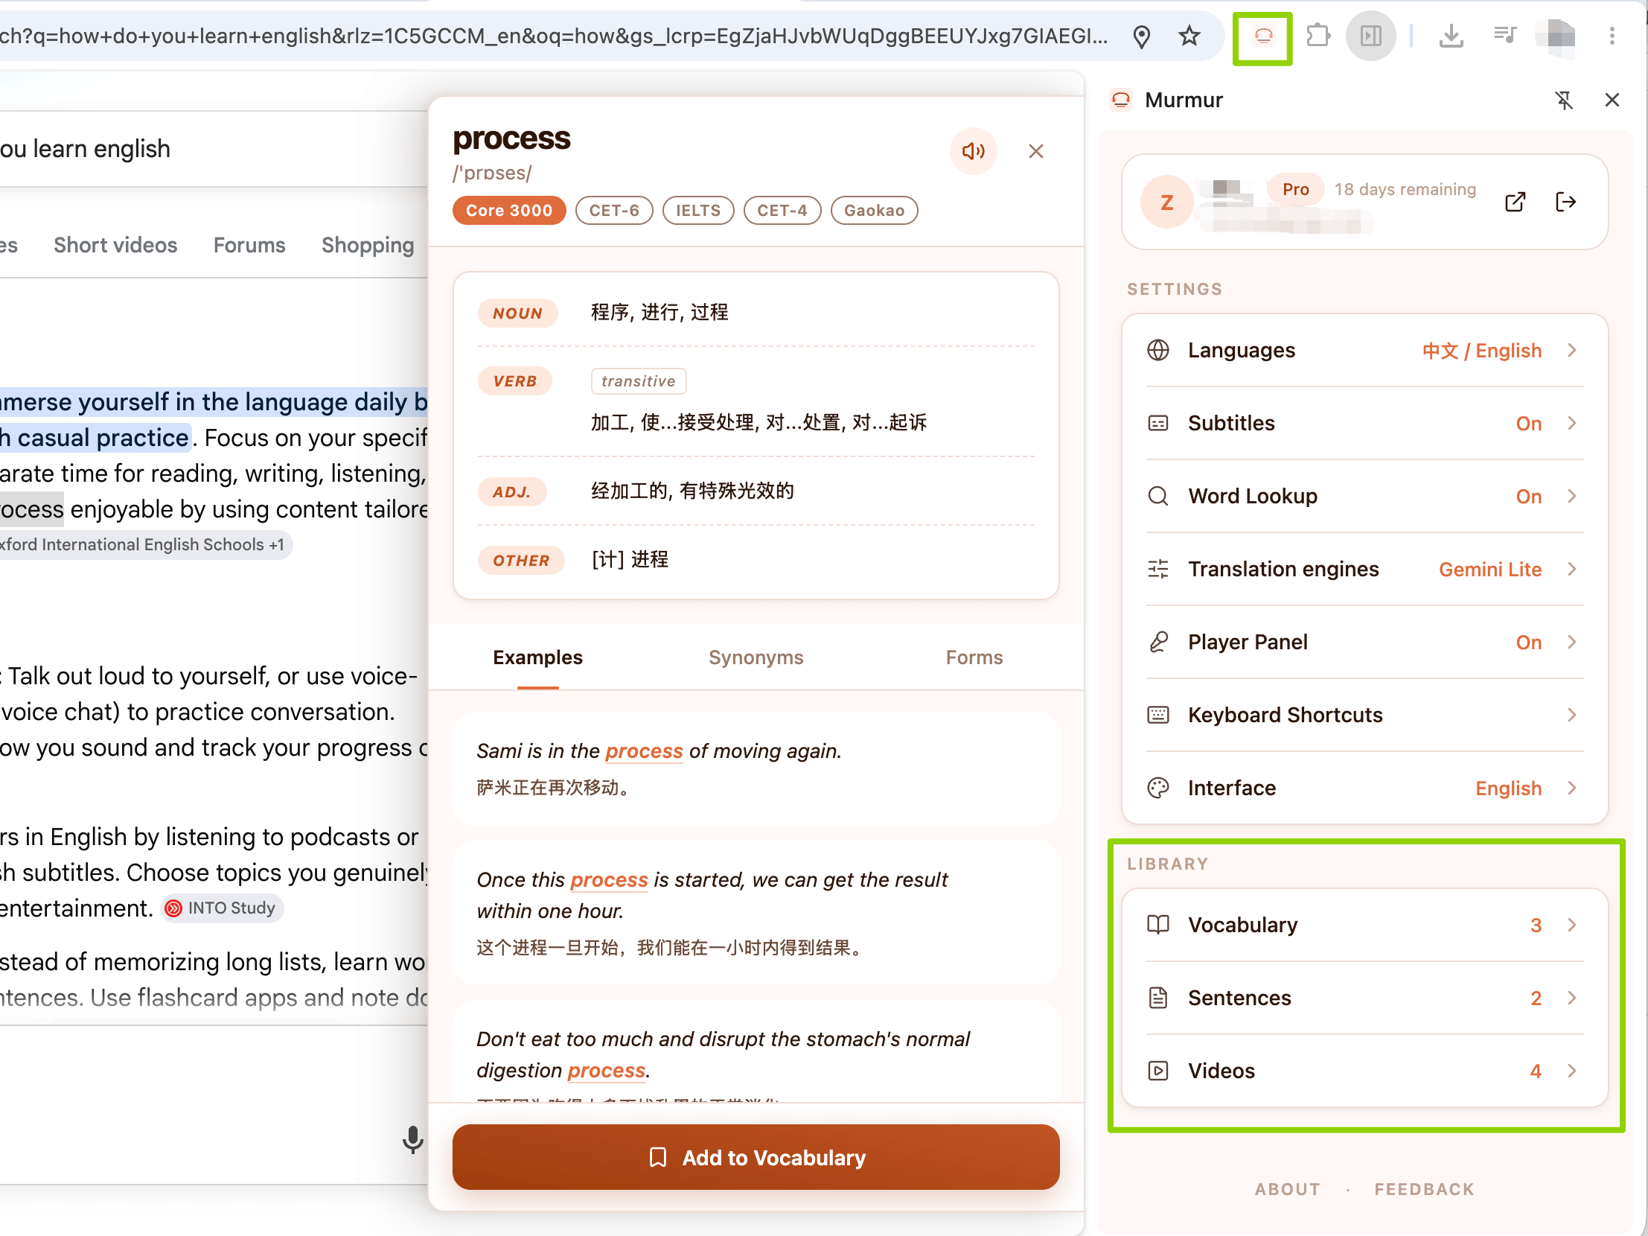The width and height of the screenshot is (1648, 1236).
Task: Open account page via external link icon
Action: [x=1515, y=202]
